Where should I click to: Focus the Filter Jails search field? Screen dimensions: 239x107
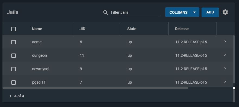tap(135, 12)
